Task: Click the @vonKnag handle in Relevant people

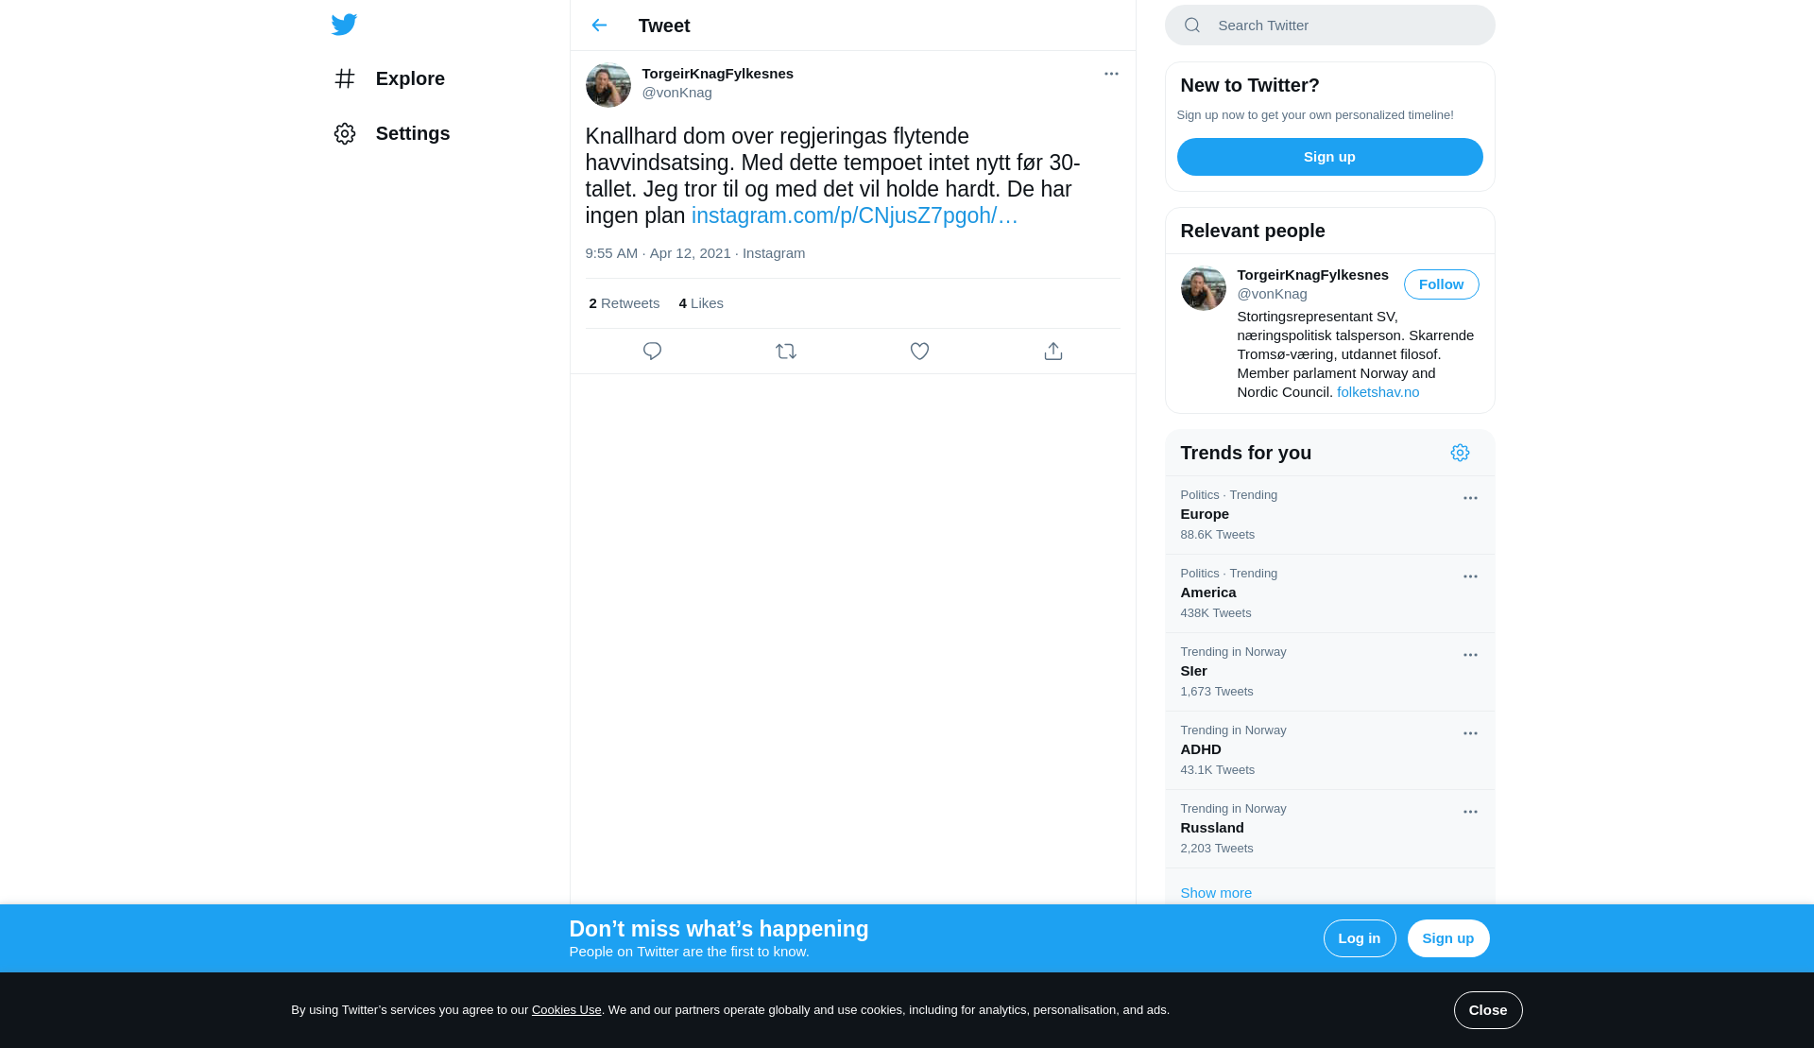Action: (x=1272, y=294)
